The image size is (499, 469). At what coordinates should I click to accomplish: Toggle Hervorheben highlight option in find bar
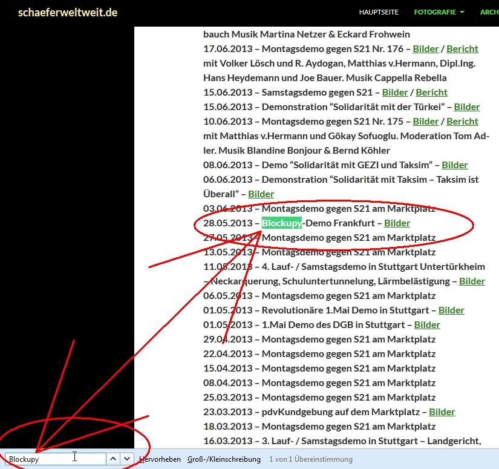(160, 459)
